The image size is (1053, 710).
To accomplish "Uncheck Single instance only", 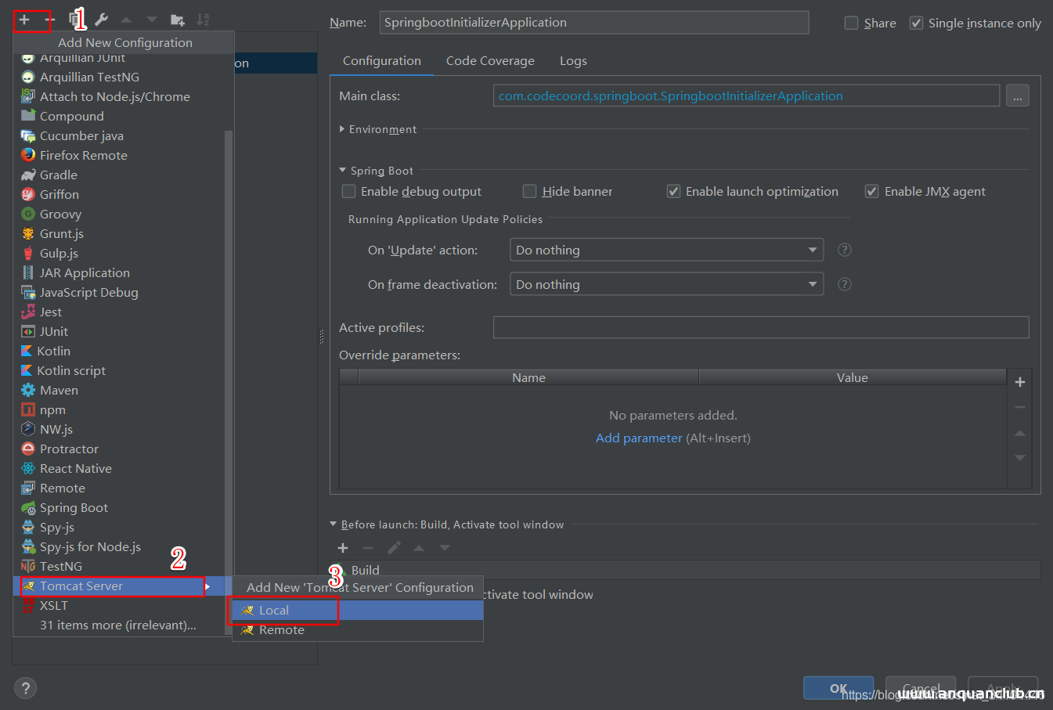I will pos(916,23).
